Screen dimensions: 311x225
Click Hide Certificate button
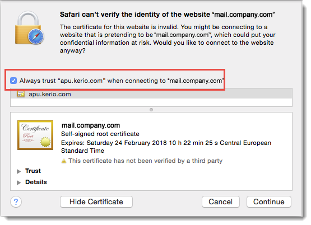[96, 202]
